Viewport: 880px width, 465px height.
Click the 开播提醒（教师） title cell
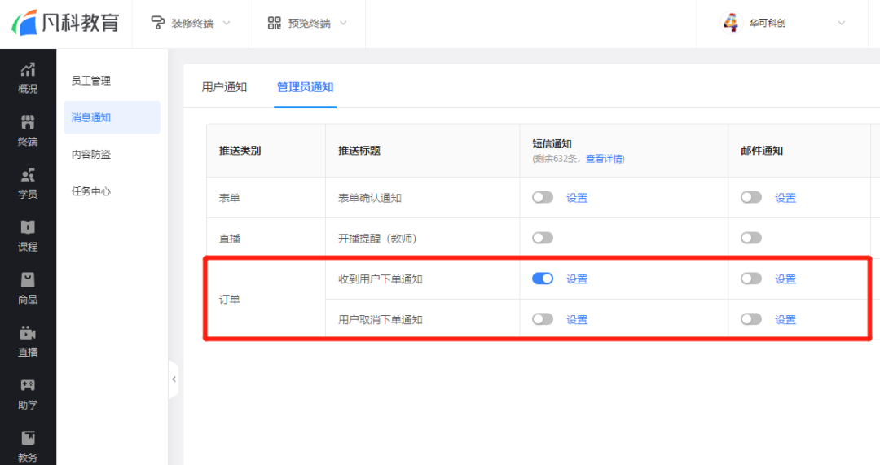[x=423, y=239]
